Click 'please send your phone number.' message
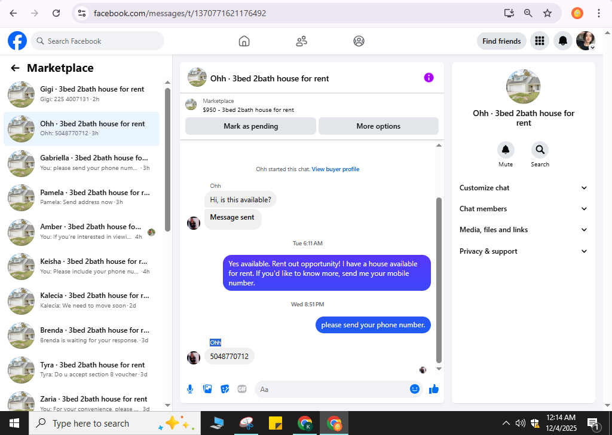This screenshot has width=612, height=435. click(373, 325)
